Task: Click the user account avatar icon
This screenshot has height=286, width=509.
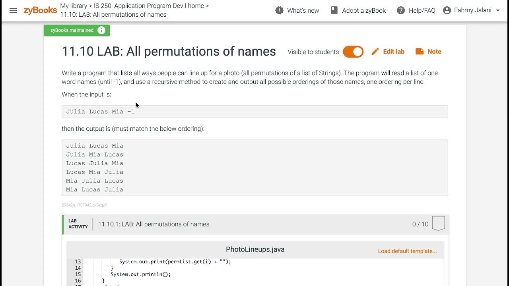Action: tap(447, 10)
